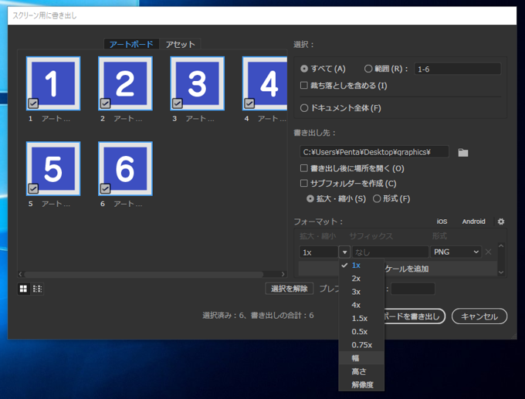Select the 範囲 (R) radio button
The width and height of the screenshot is (525, 399).
pyautogui.click(x=368, y=69)
